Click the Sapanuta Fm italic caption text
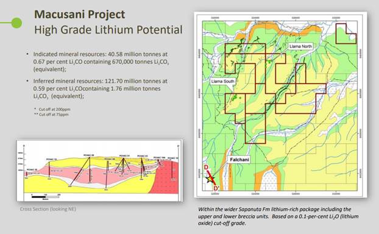Viewport: 379px width, 234px height. pos(278,216)
